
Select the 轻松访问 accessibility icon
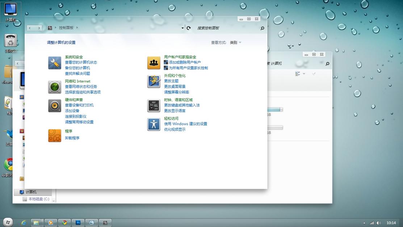click(x=154, y=124)
